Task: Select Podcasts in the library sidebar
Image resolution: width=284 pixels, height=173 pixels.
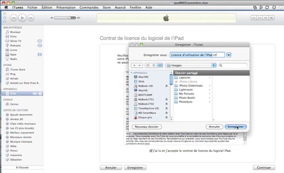Action: [x=15, y=45]
